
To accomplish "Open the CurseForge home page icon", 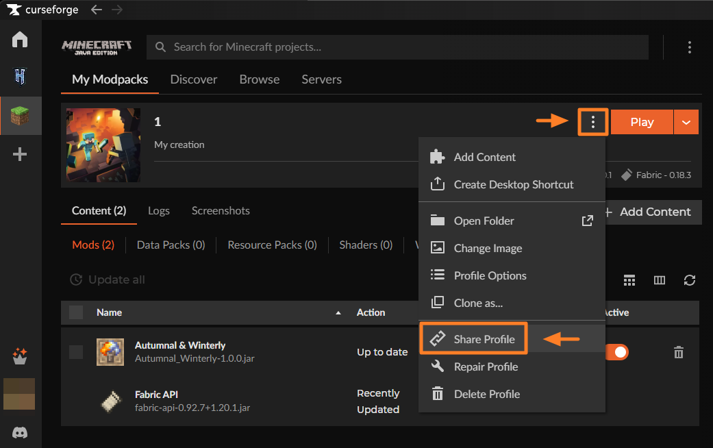I will click(20, 40).
